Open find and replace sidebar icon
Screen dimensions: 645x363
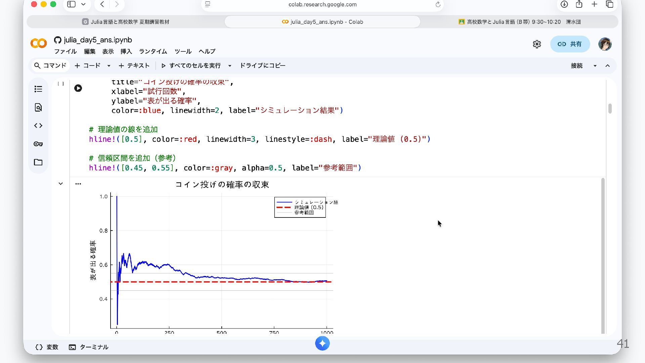coord(38,108)
